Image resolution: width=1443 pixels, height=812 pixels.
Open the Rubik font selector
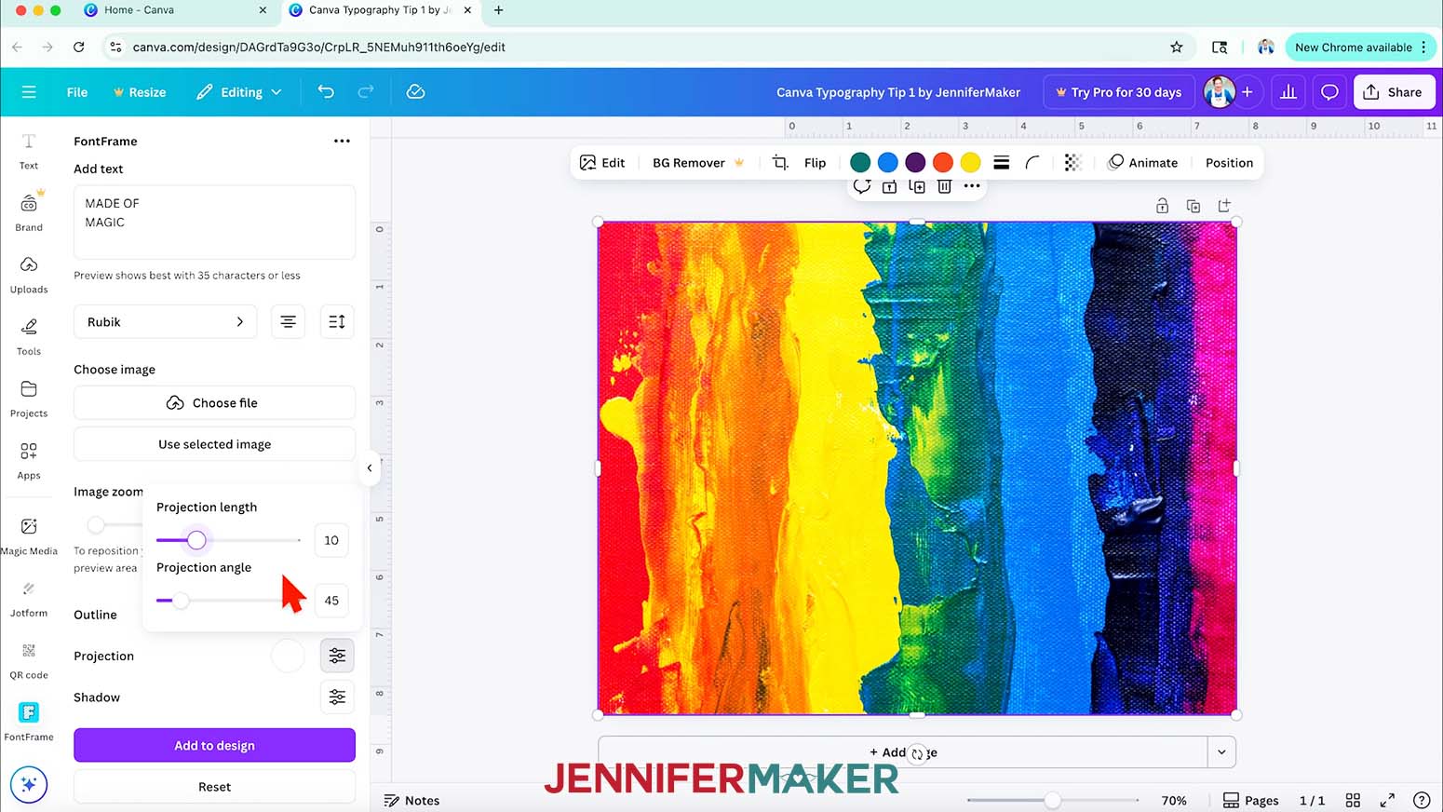tap(166, 322)
